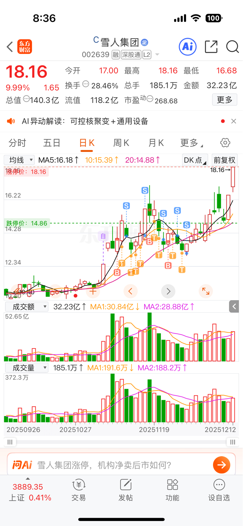
Task: Open 上证 3889.35 index ticker
Action: (30, 492)
